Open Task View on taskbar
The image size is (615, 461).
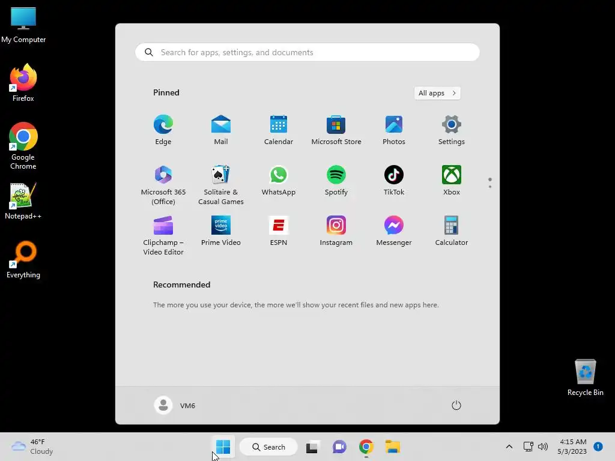pyautogui.click(x=312, y=447)
